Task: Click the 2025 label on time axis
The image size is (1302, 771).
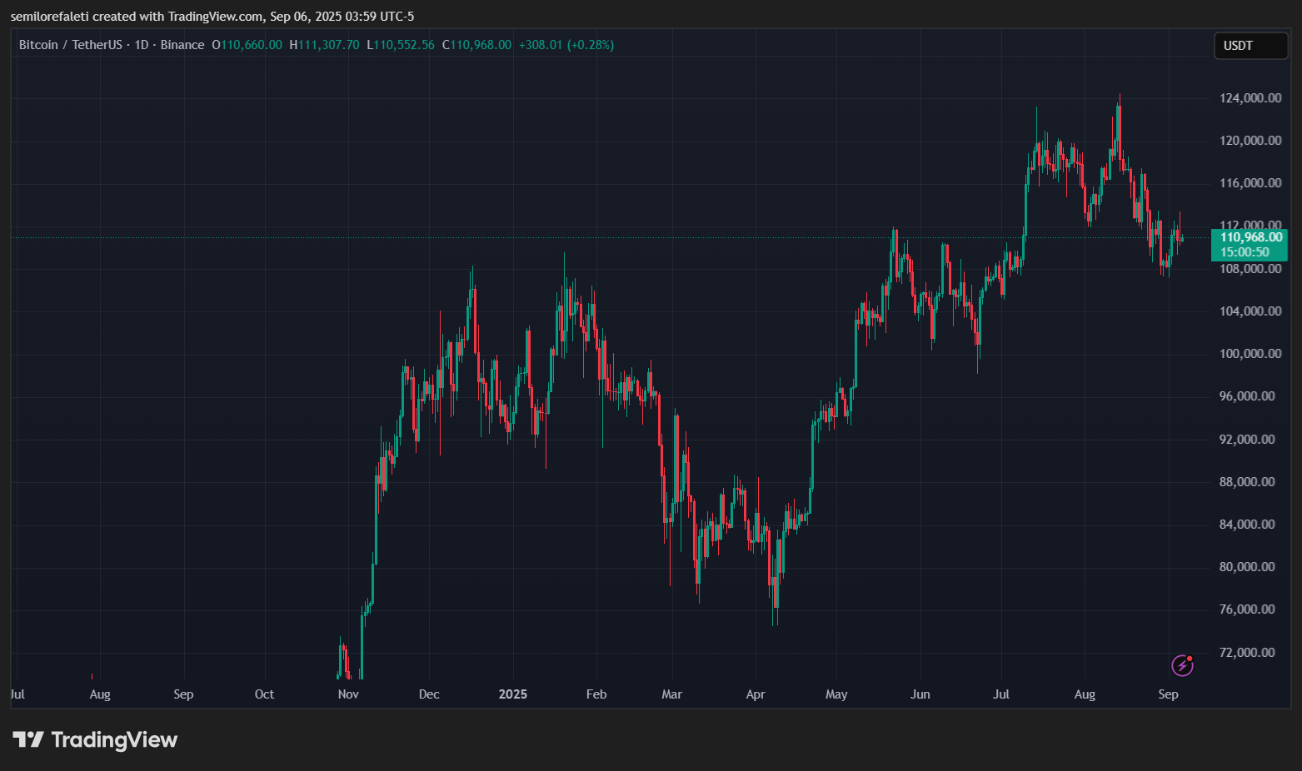Action: pos(513,694)
